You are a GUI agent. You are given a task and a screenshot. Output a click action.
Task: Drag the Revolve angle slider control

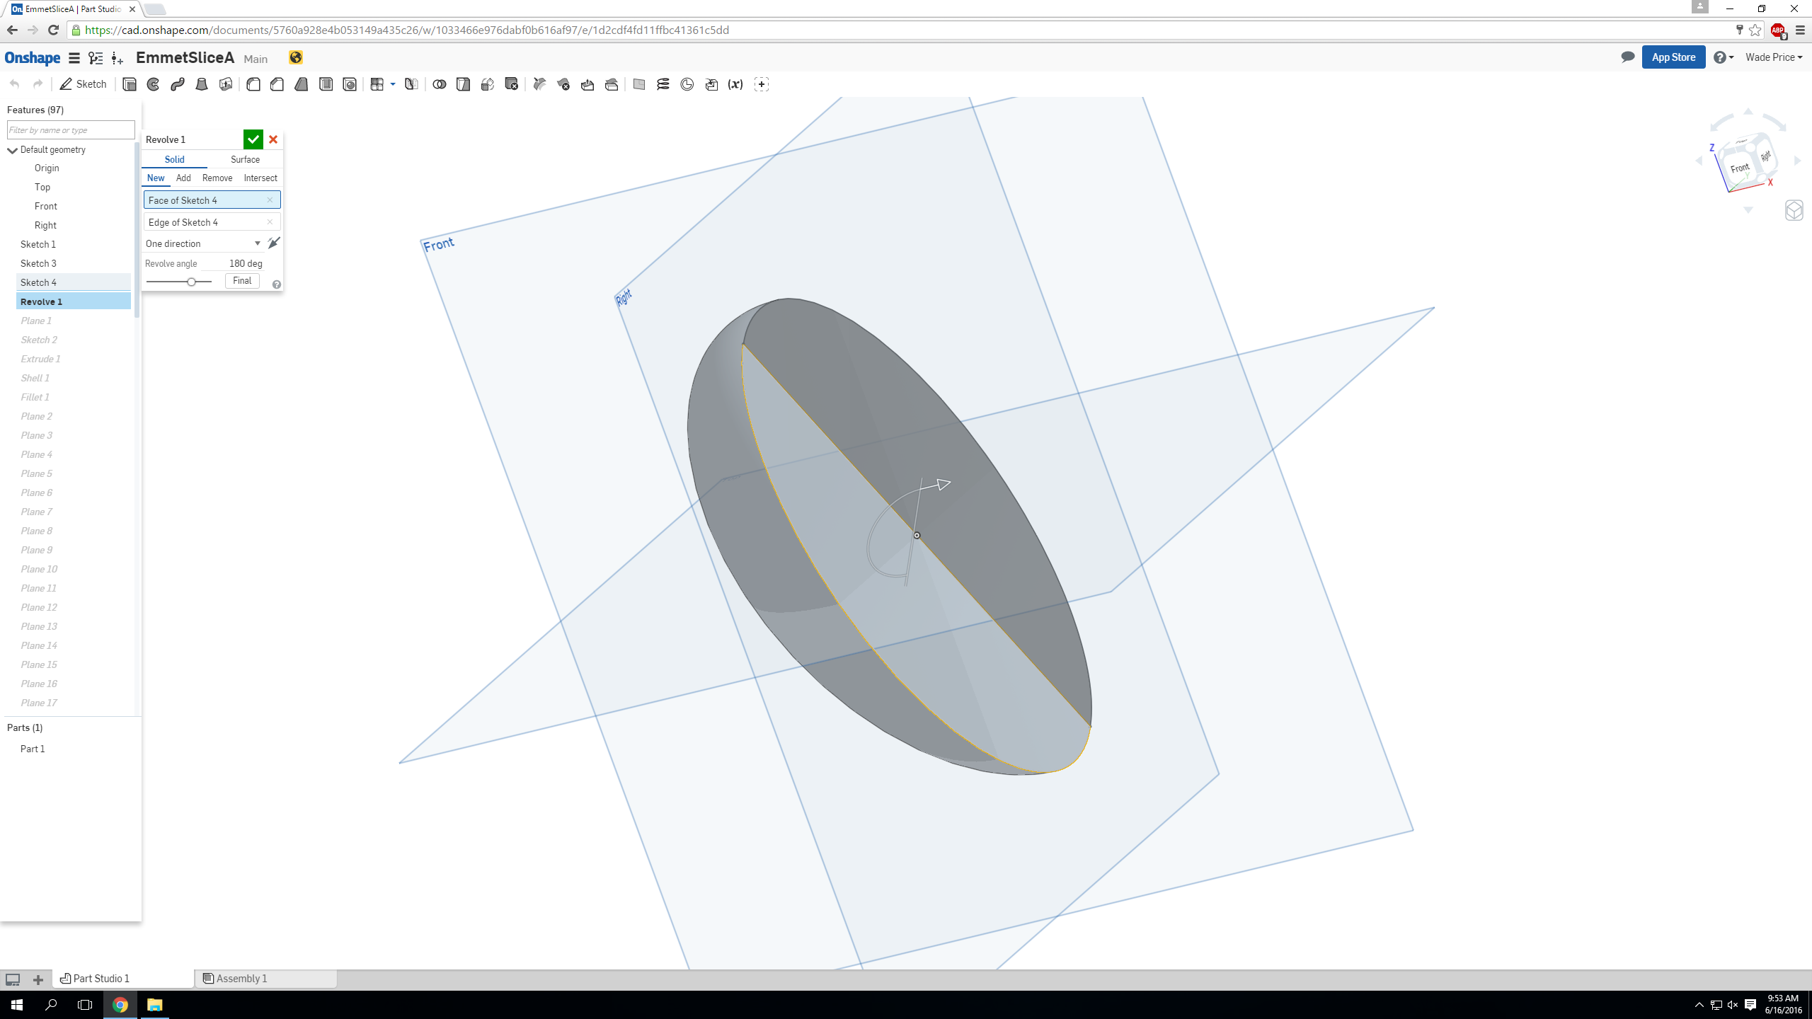point(193,281)
